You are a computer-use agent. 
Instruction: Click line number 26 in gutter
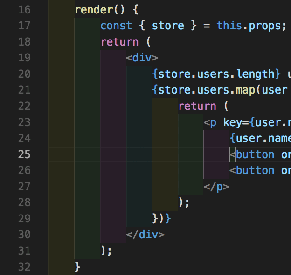pyautogui.click(x=24, y=170)
